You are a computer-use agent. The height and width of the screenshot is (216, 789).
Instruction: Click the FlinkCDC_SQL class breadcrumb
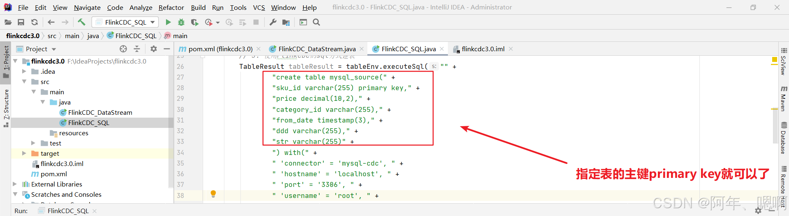tap(132, 36)
